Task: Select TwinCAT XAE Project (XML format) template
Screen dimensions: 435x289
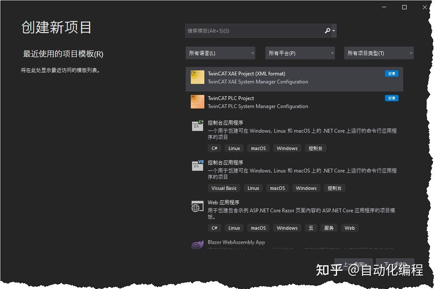Action: 246,74
